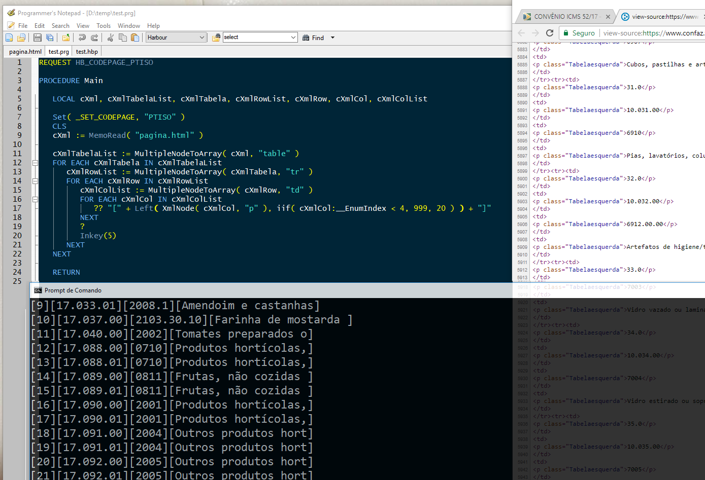The height and width of the screenshot is (480, 705).
Task: Undo the last edit via toolbar
Action: tap(82, 38)
